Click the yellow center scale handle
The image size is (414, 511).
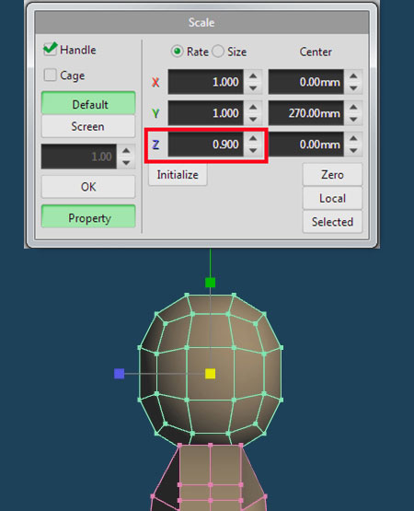click(x=210, y=374)
